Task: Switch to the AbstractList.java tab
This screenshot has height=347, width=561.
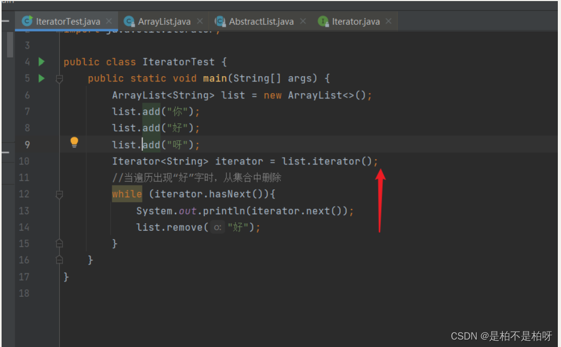Action: pyautogui.click(x=261, y=21)
